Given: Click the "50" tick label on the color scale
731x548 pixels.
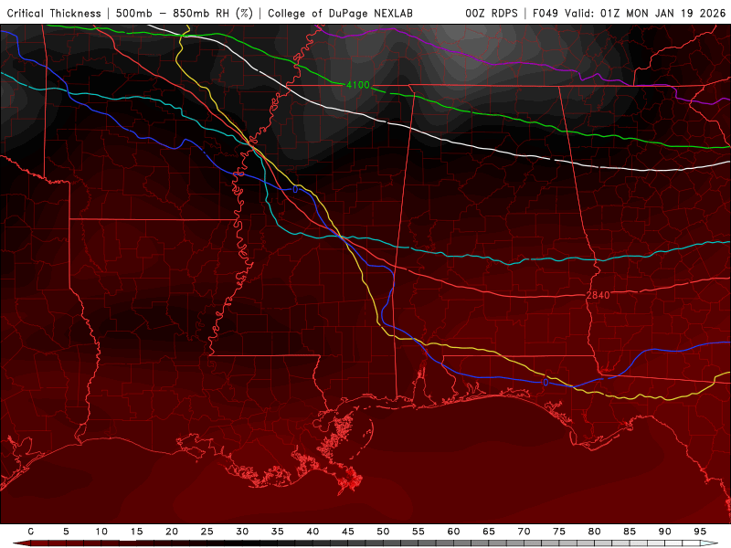Looking at the screenshot, I should (383, 532).
